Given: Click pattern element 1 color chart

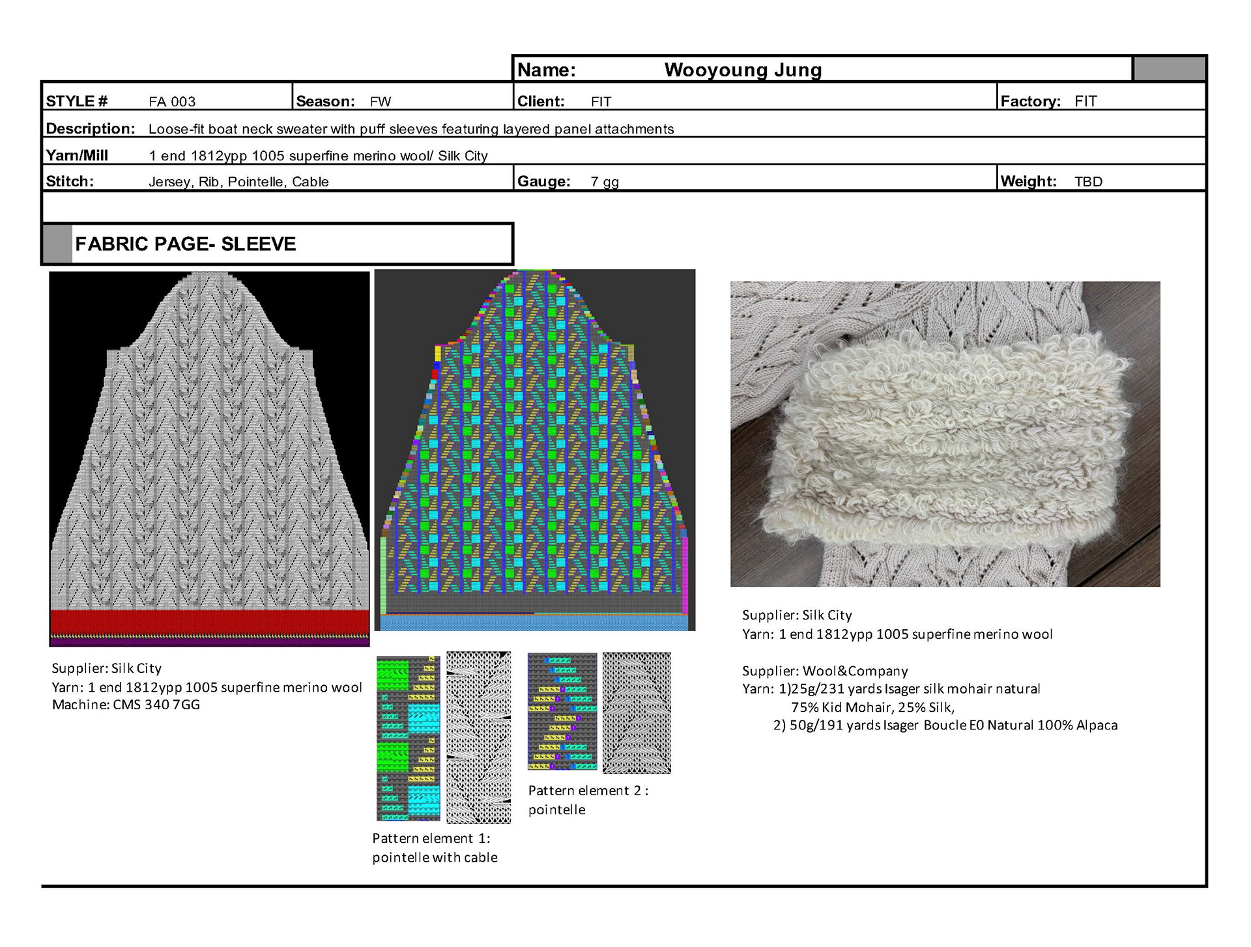Looking at the screenshot, I should coord(409,738).
